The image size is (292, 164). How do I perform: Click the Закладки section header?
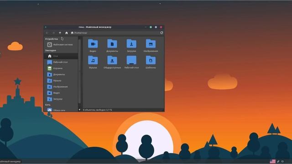click(51, 51)
